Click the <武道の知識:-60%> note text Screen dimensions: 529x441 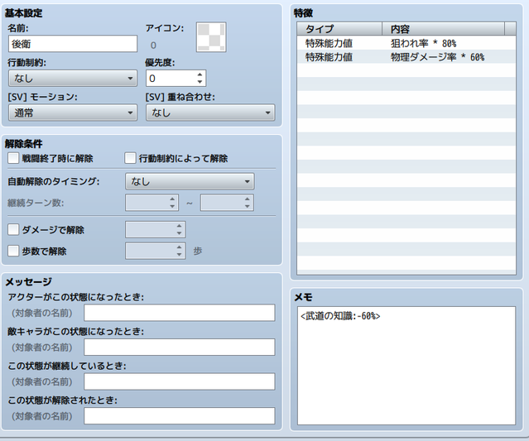pyautogui.click(x=340, y=316)
